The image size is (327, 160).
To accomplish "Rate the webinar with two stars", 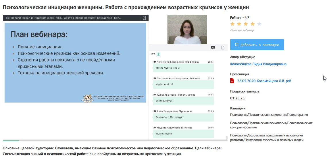I will click(239, 24).
